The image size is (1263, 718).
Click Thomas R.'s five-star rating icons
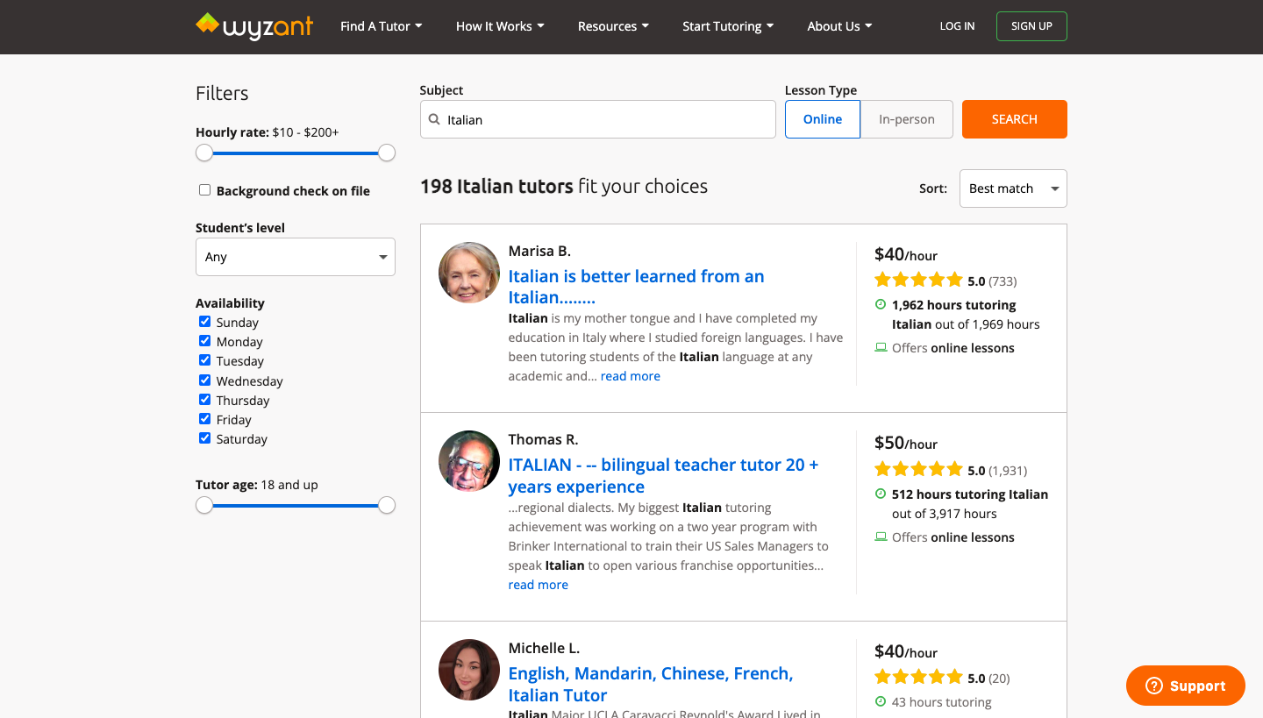tap(918, 470)
